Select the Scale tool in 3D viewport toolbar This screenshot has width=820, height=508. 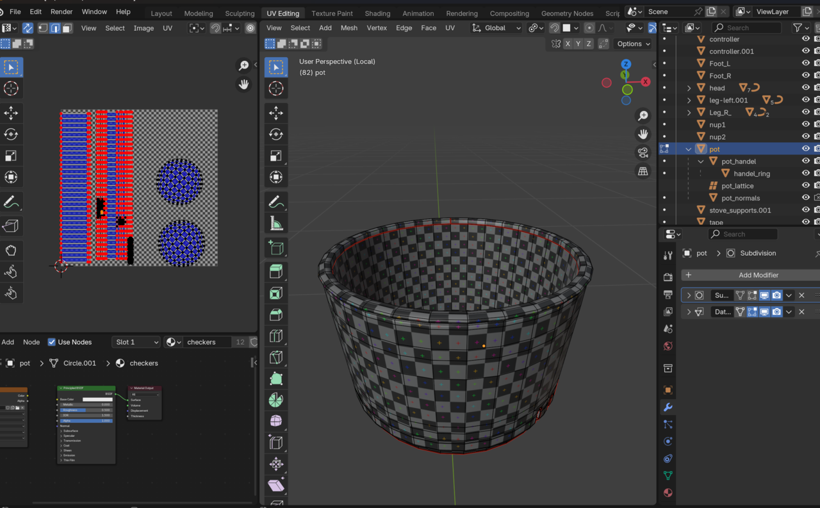pos(276,156)
